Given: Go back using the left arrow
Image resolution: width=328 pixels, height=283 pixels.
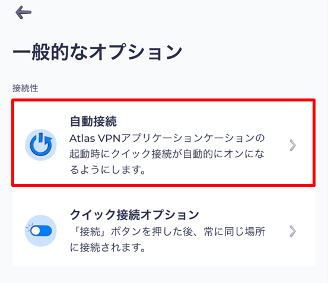Looking at the screenshot, I should point(23,12).
